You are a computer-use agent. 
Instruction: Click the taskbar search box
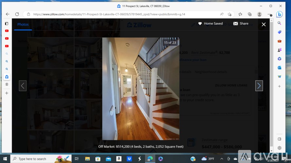(x=41, y=159)
